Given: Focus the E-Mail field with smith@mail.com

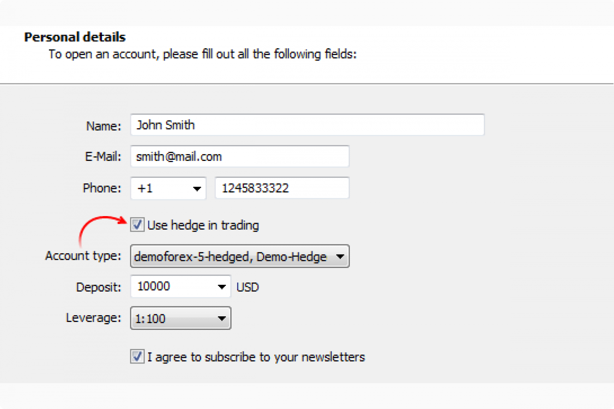Looking at the screenshot, I should point(240,157).
